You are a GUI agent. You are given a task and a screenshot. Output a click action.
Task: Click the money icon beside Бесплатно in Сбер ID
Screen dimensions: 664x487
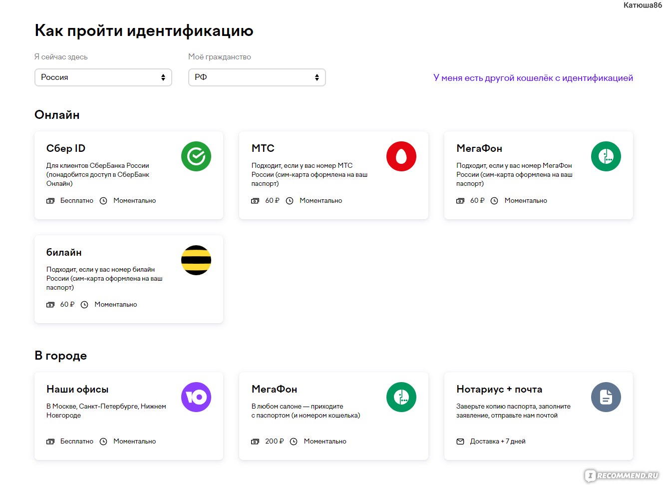coord(50,201)
